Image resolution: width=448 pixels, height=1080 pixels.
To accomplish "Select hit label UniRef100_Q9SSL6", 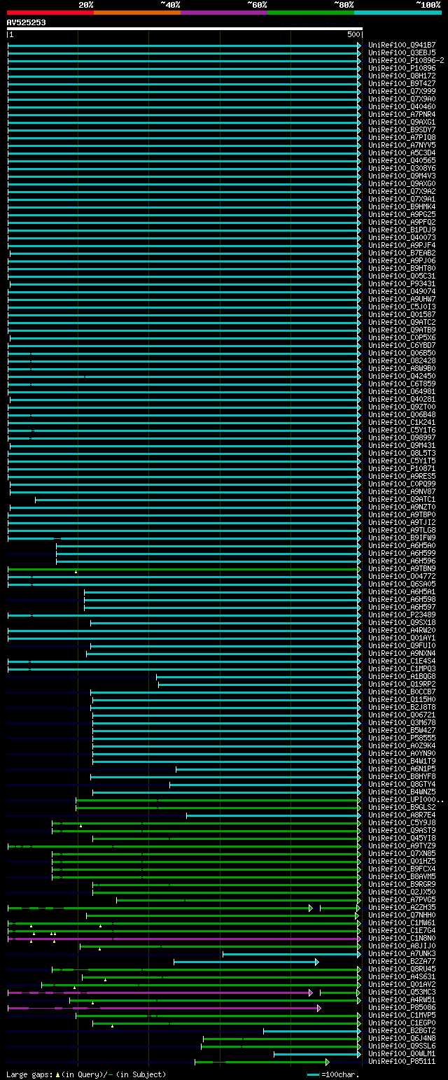I will click(x=402, y=1046).
